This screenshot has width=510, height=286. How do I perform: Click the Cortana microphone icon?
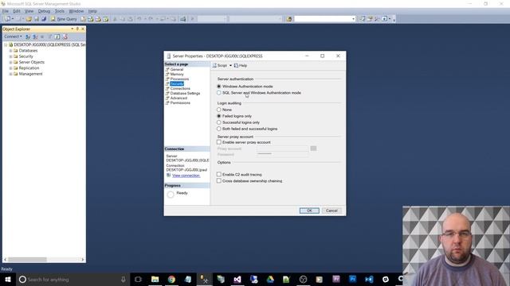point(124,279)
